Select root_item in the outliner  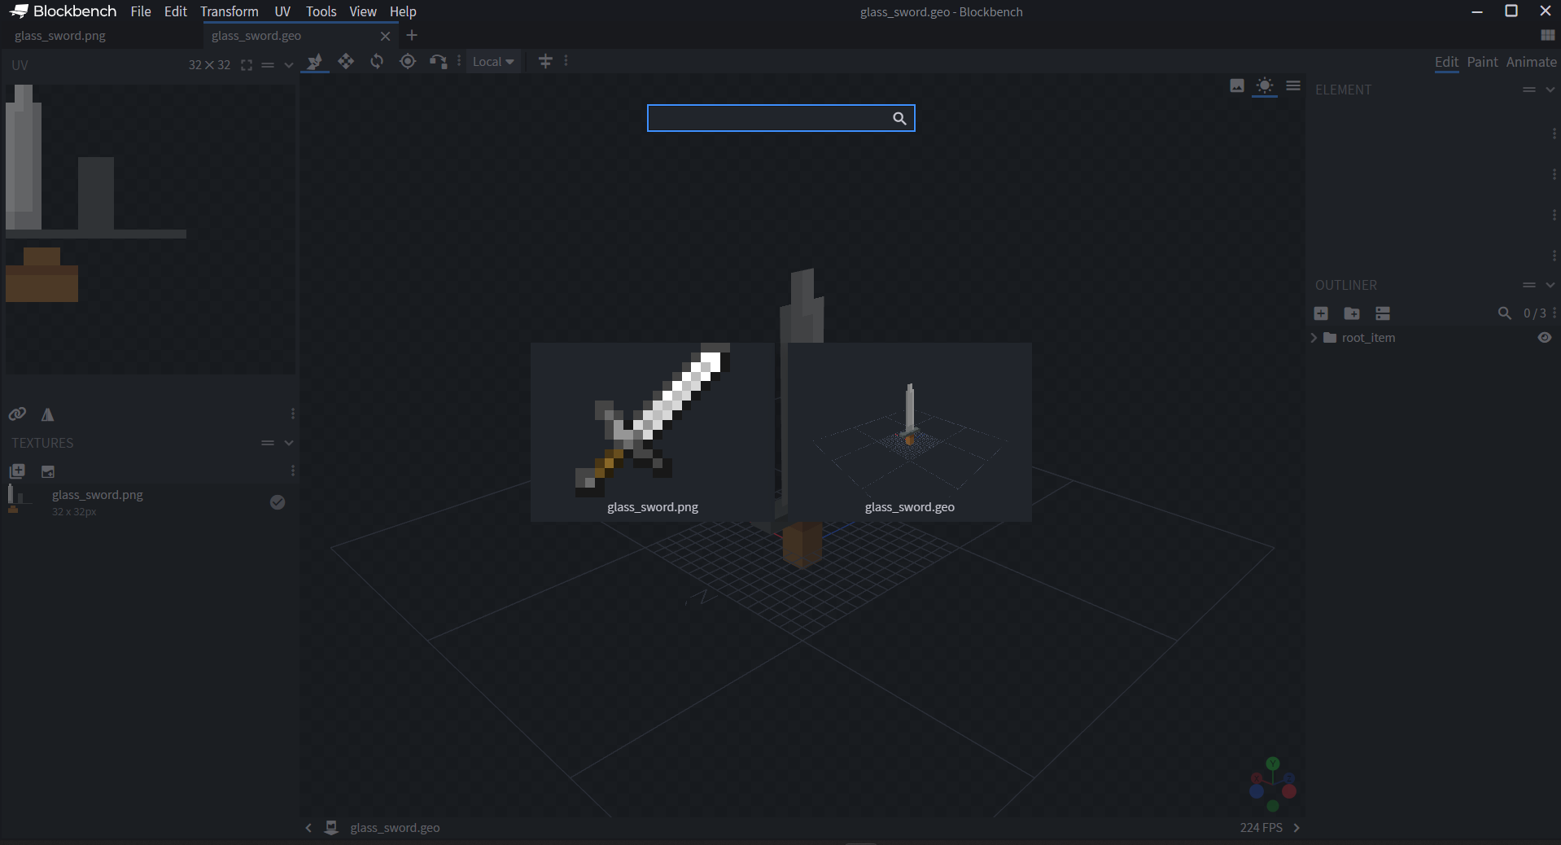(1368, 338)
